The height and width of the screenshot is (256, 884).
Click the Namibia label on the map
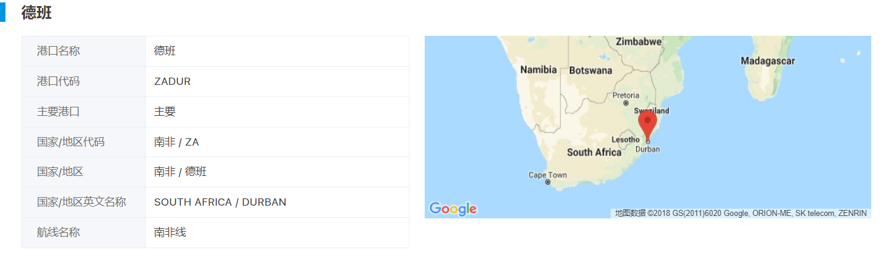point(538,70)
